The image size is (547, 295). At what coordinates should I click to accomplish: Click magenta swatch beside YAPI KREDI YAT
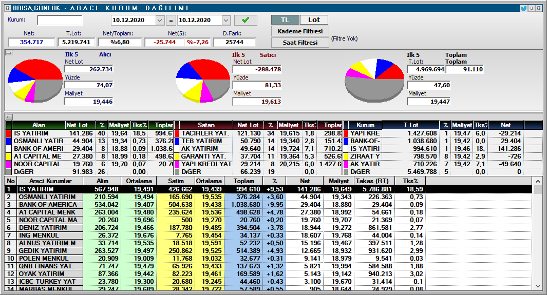(177, 164)
